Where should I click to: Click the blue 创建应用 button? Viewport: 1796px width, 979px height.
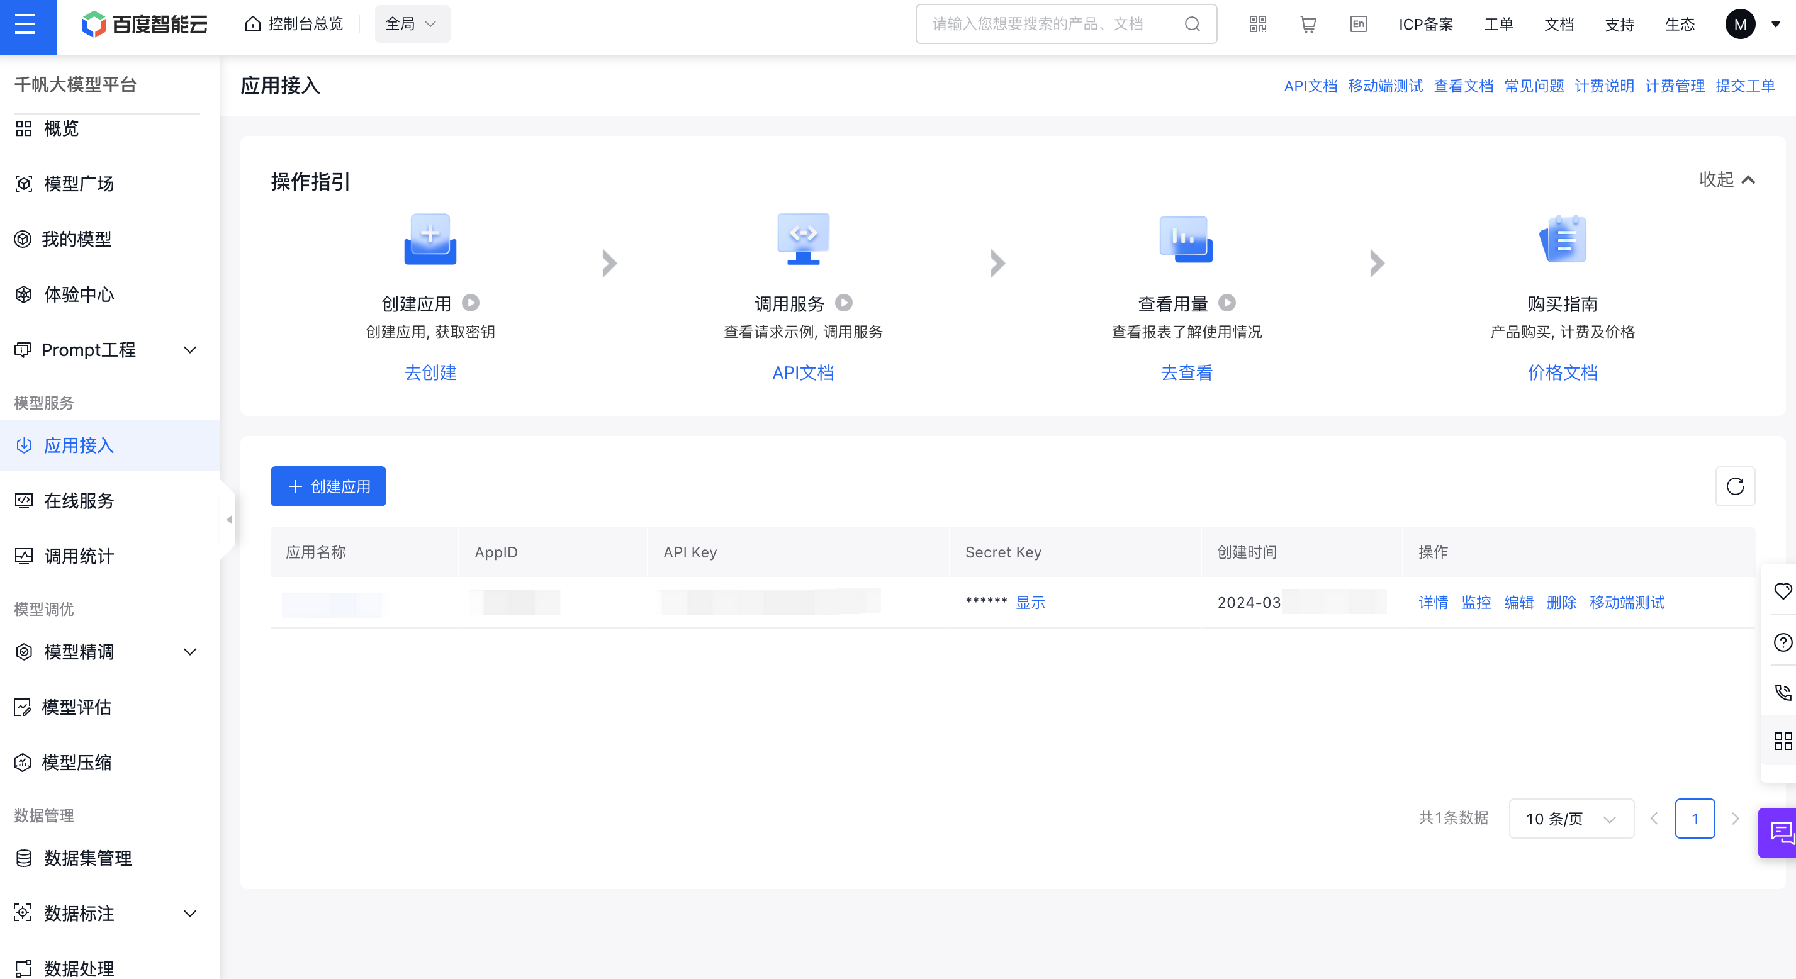(328, 486)
